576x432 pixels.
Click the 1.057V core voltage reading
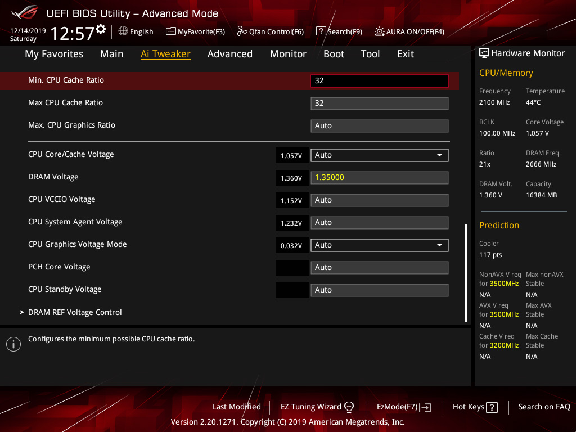292,155
